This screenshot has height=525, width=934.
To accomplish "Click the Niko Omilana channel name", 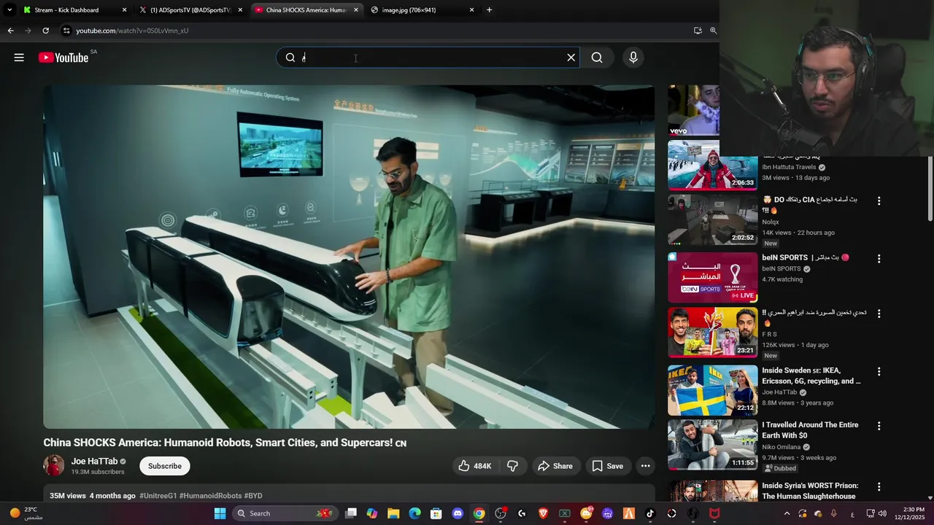I will (x=781, y=447).
